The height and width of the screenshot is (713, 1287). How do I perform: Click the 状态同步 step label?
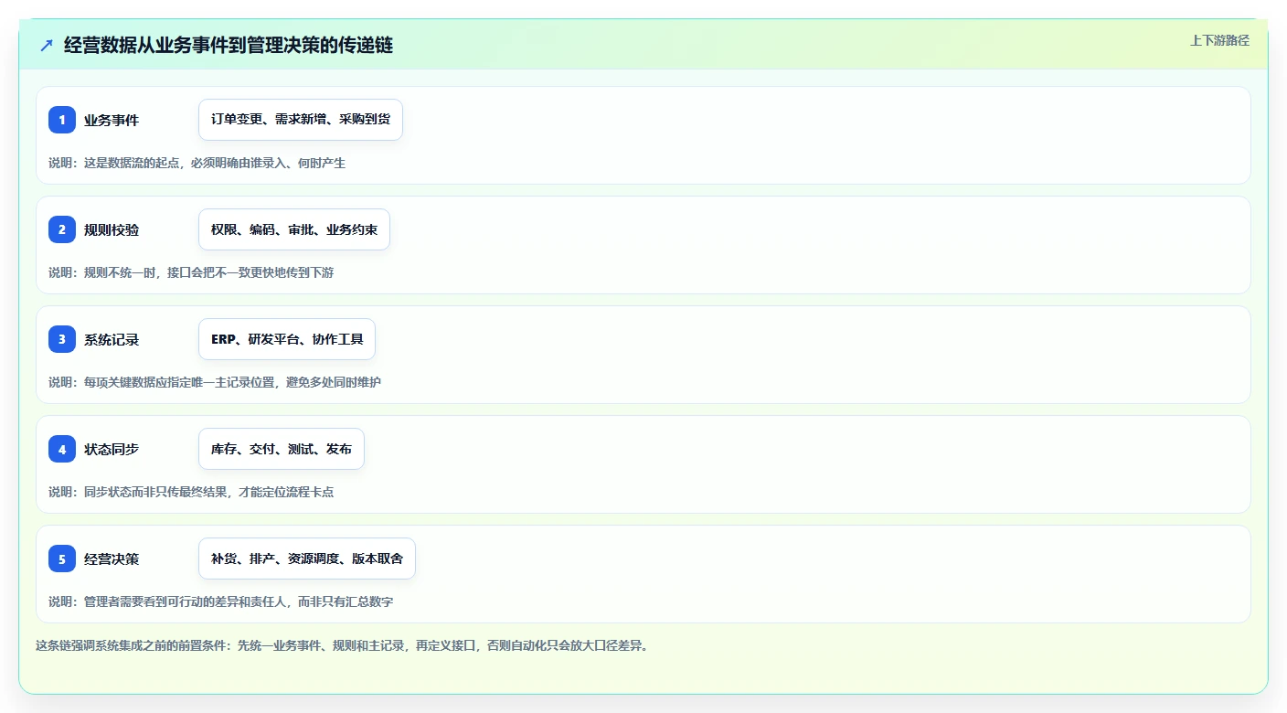coord(112,449)
